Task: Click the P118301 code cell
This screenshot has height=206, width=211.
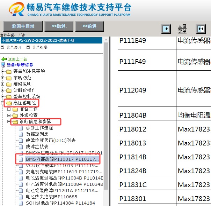Action: (x=147, y=197)
